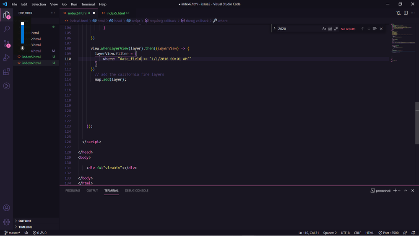Open the Run and Debug view
Image resolution: width=419 pixels, height=236 pixels.
coord(6,58)
